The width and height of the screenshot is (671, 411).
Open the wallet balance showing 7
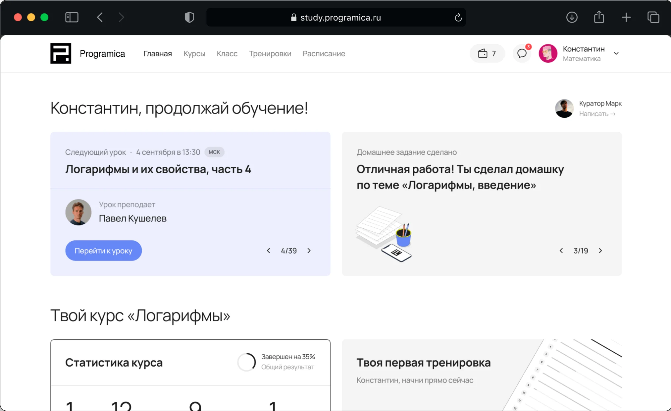pos(487,53)
